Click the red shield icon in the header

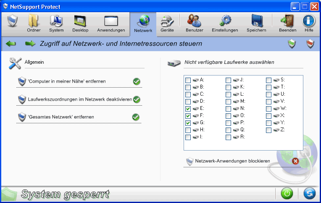310,44
